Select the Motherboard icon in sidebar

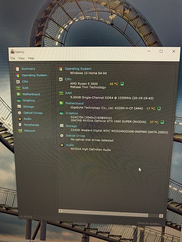(18, 94)
